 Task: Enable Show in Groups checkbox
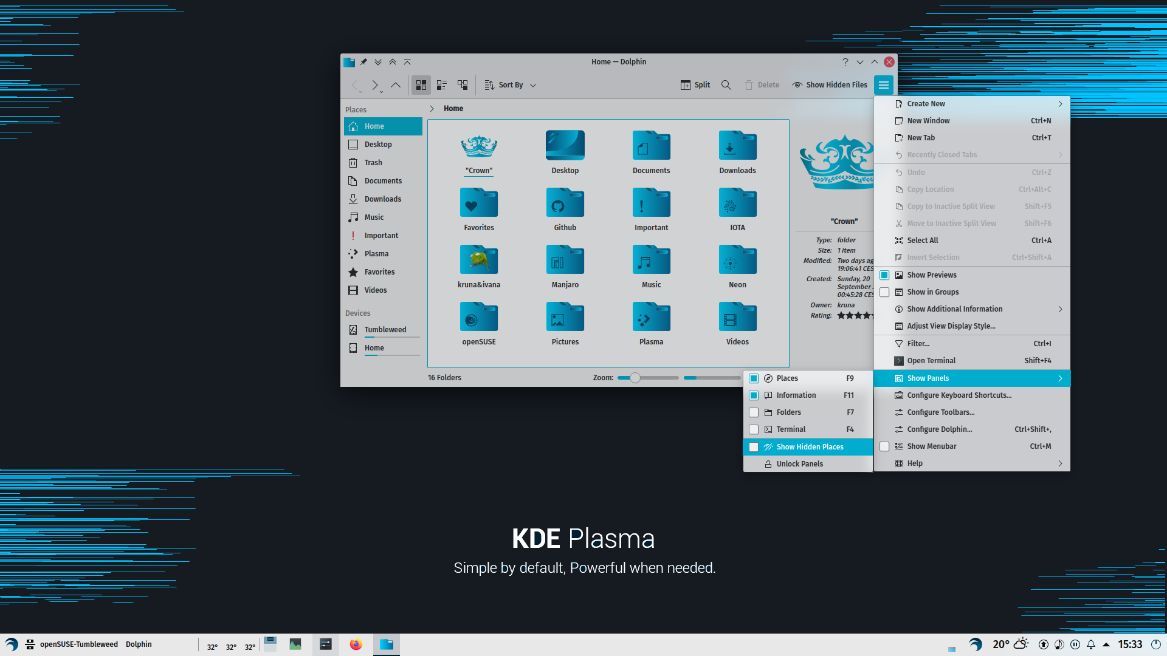point(884,292)
